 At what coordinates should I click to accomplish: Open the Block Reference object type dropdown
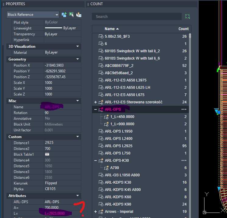[33, 15]
